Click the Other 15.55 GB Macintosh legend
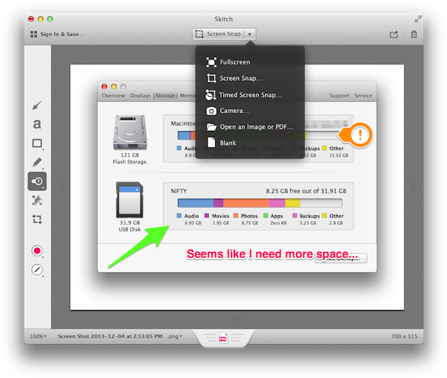 point(336,151)
